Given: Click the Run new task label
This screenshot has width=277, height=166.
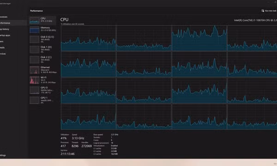Looking at the screenshot, I should click(271, 11).
